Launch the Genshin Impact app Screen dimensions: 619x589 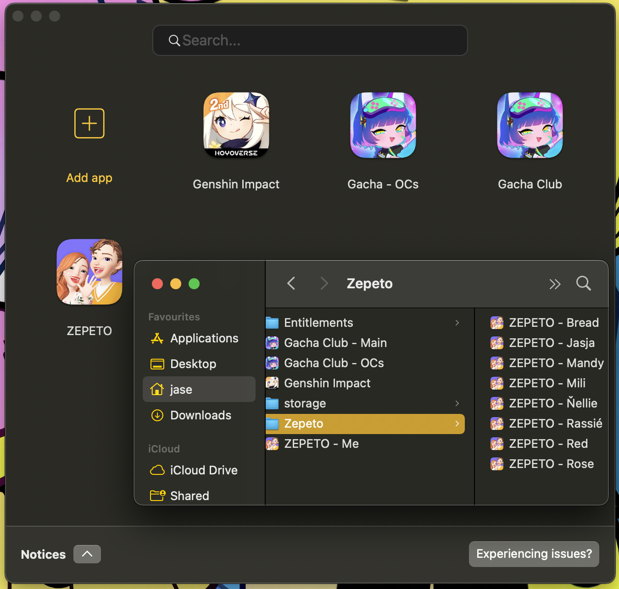click(x=236, y=125)
